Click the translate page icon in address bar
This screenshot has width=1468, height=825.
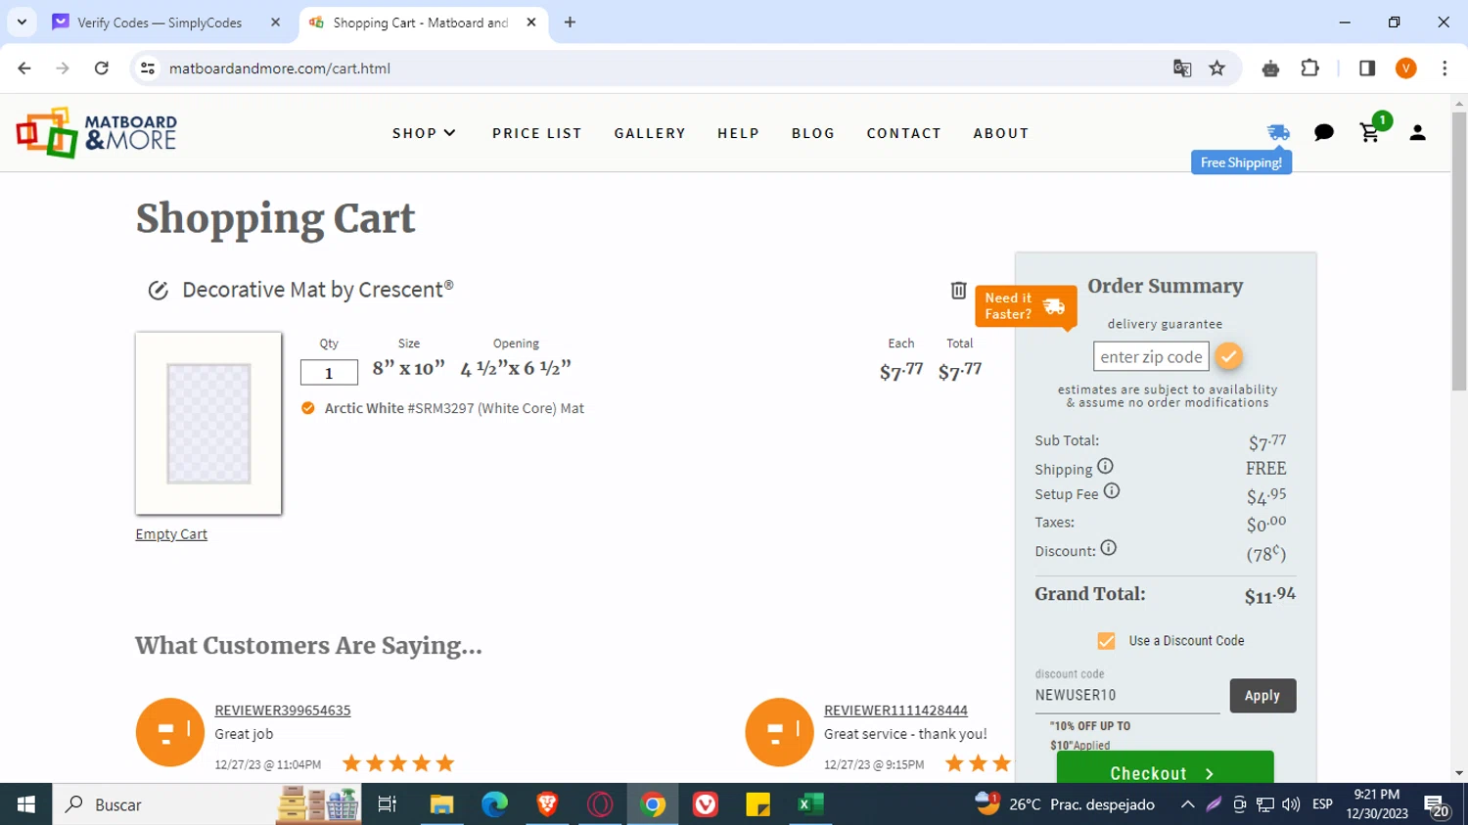(x=1182, y=68)
